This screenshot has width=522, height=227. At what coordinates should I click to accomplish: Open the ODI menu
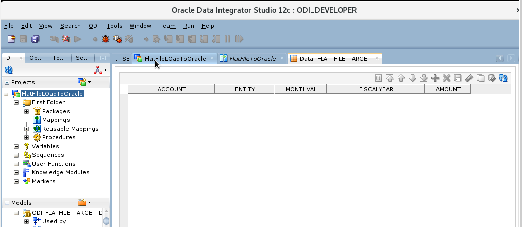[x=94, y=26]
